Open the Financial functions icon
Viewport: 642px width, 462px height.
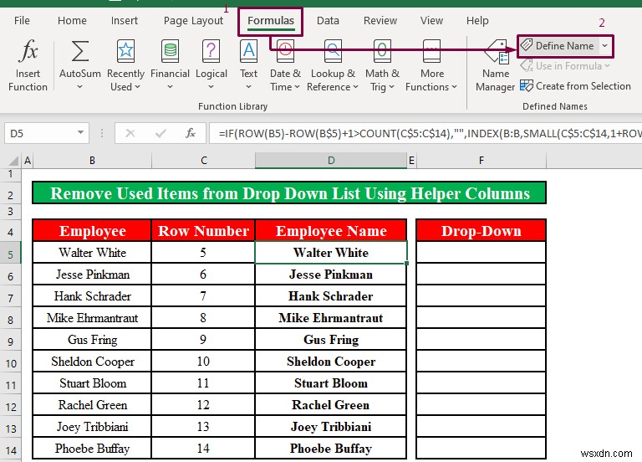pos(170,51)
